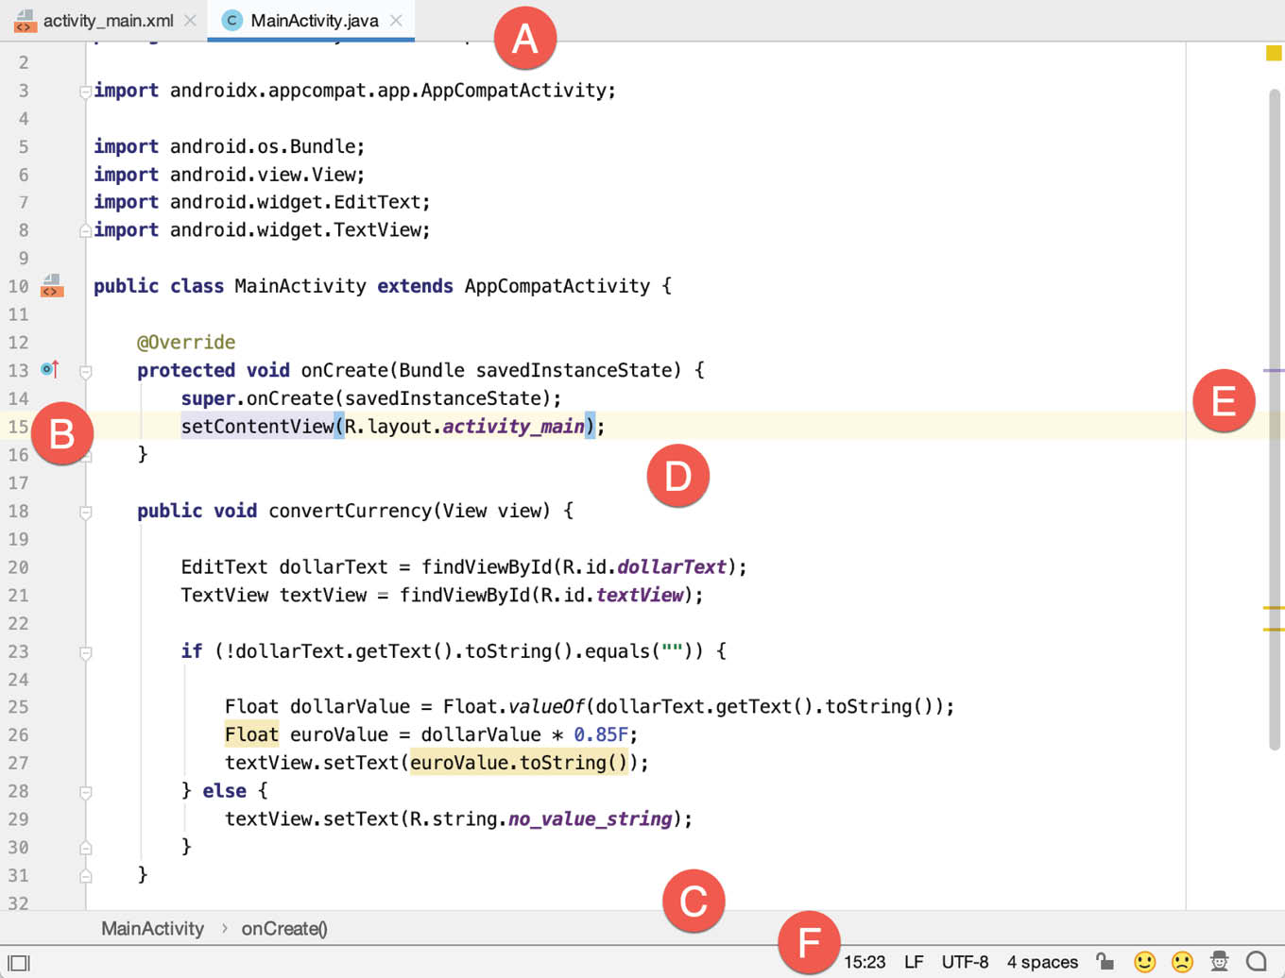Collapse the convertCurrency method fold marker
The width and height of the screenshot is (1285, 978).
86,512
